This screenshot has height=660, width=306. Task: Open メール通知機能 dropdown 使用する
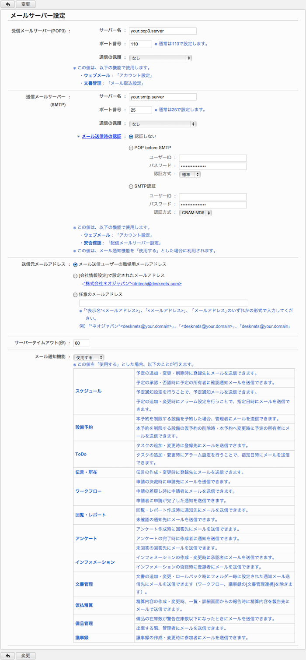(89, 357)
